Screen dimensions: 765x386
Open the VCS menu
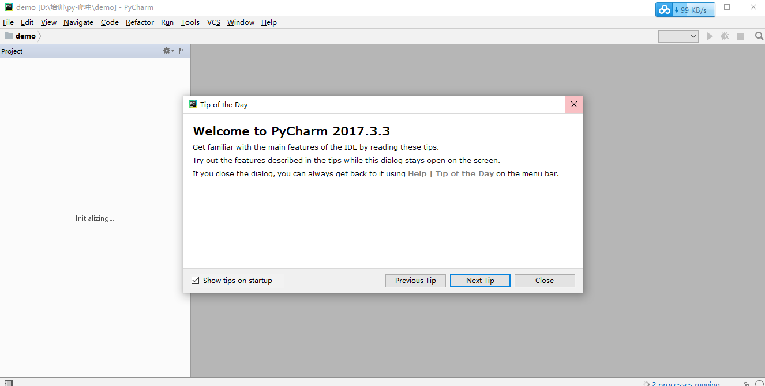(x=213, y=22)
